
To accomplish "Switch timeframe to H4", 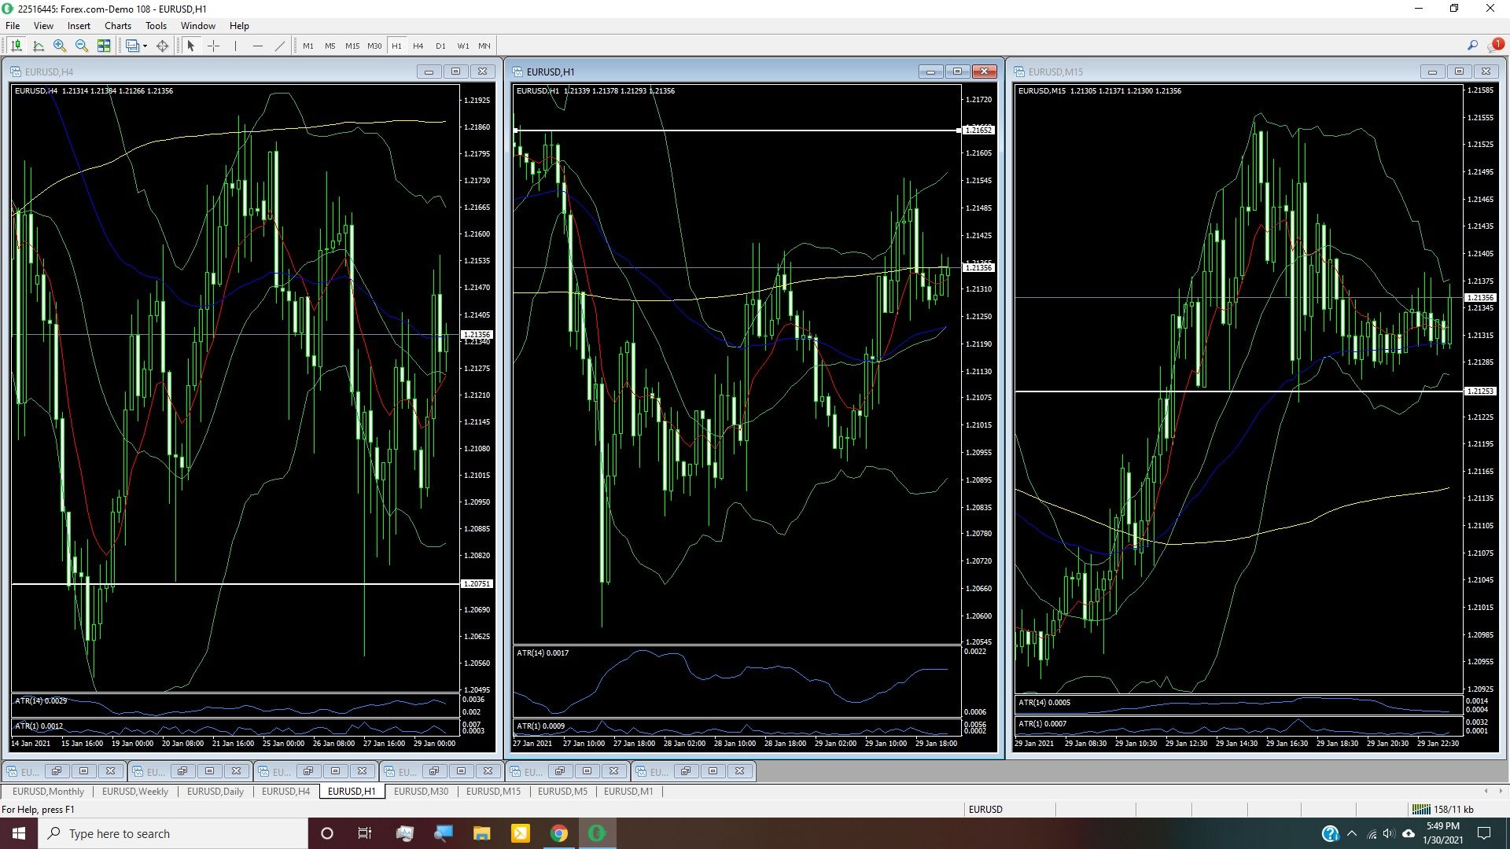I will [418, 46].
